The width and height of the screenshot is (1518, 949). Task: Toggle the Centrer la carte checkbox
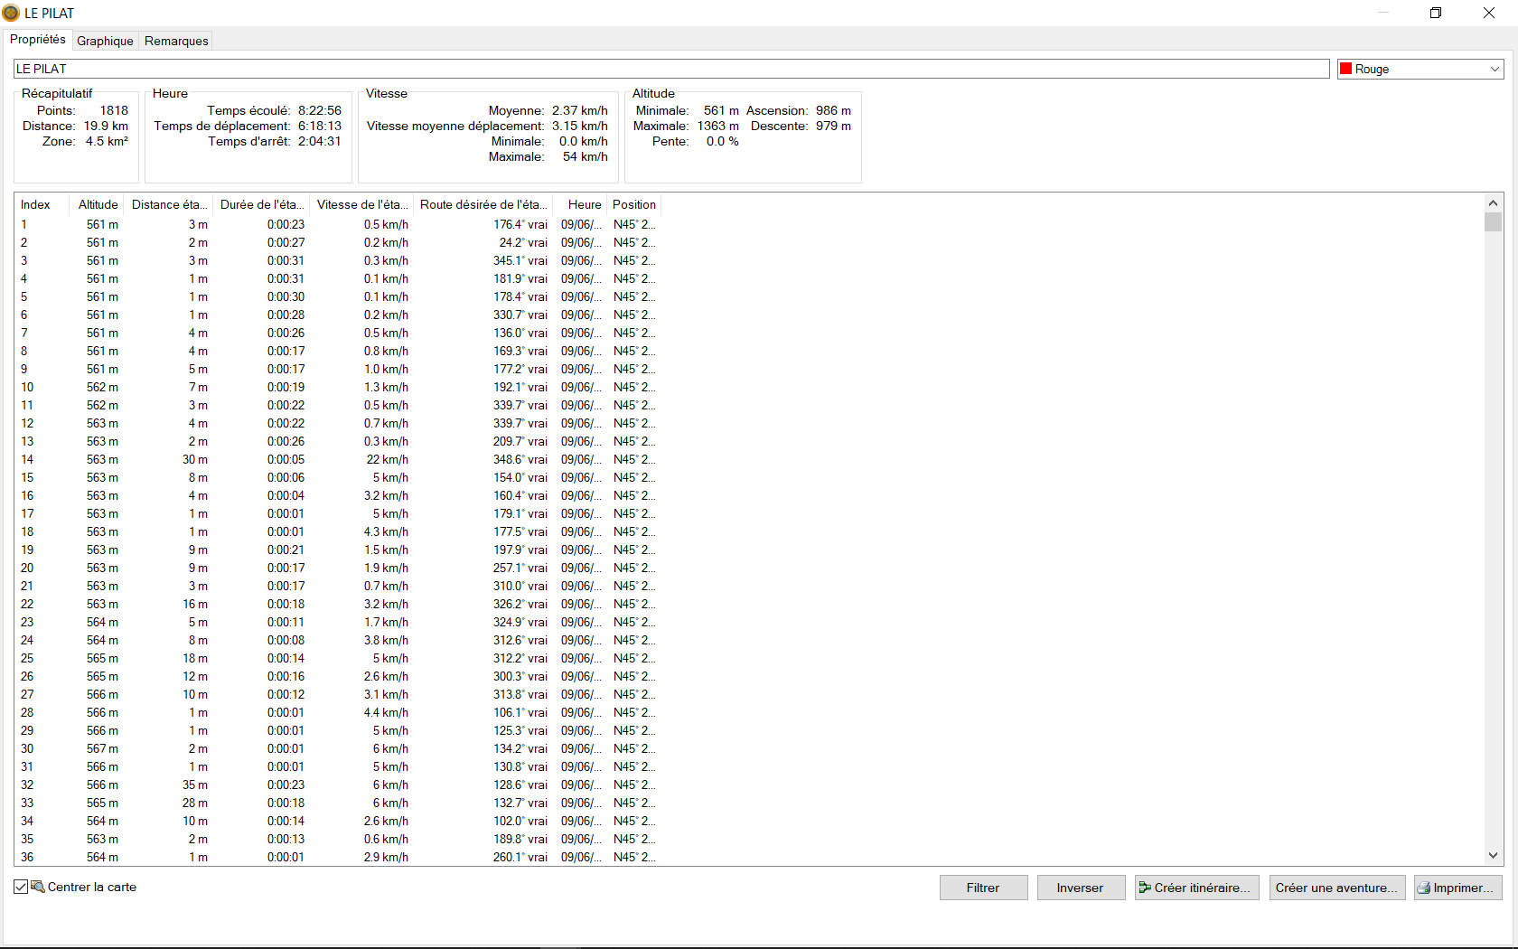21,887
